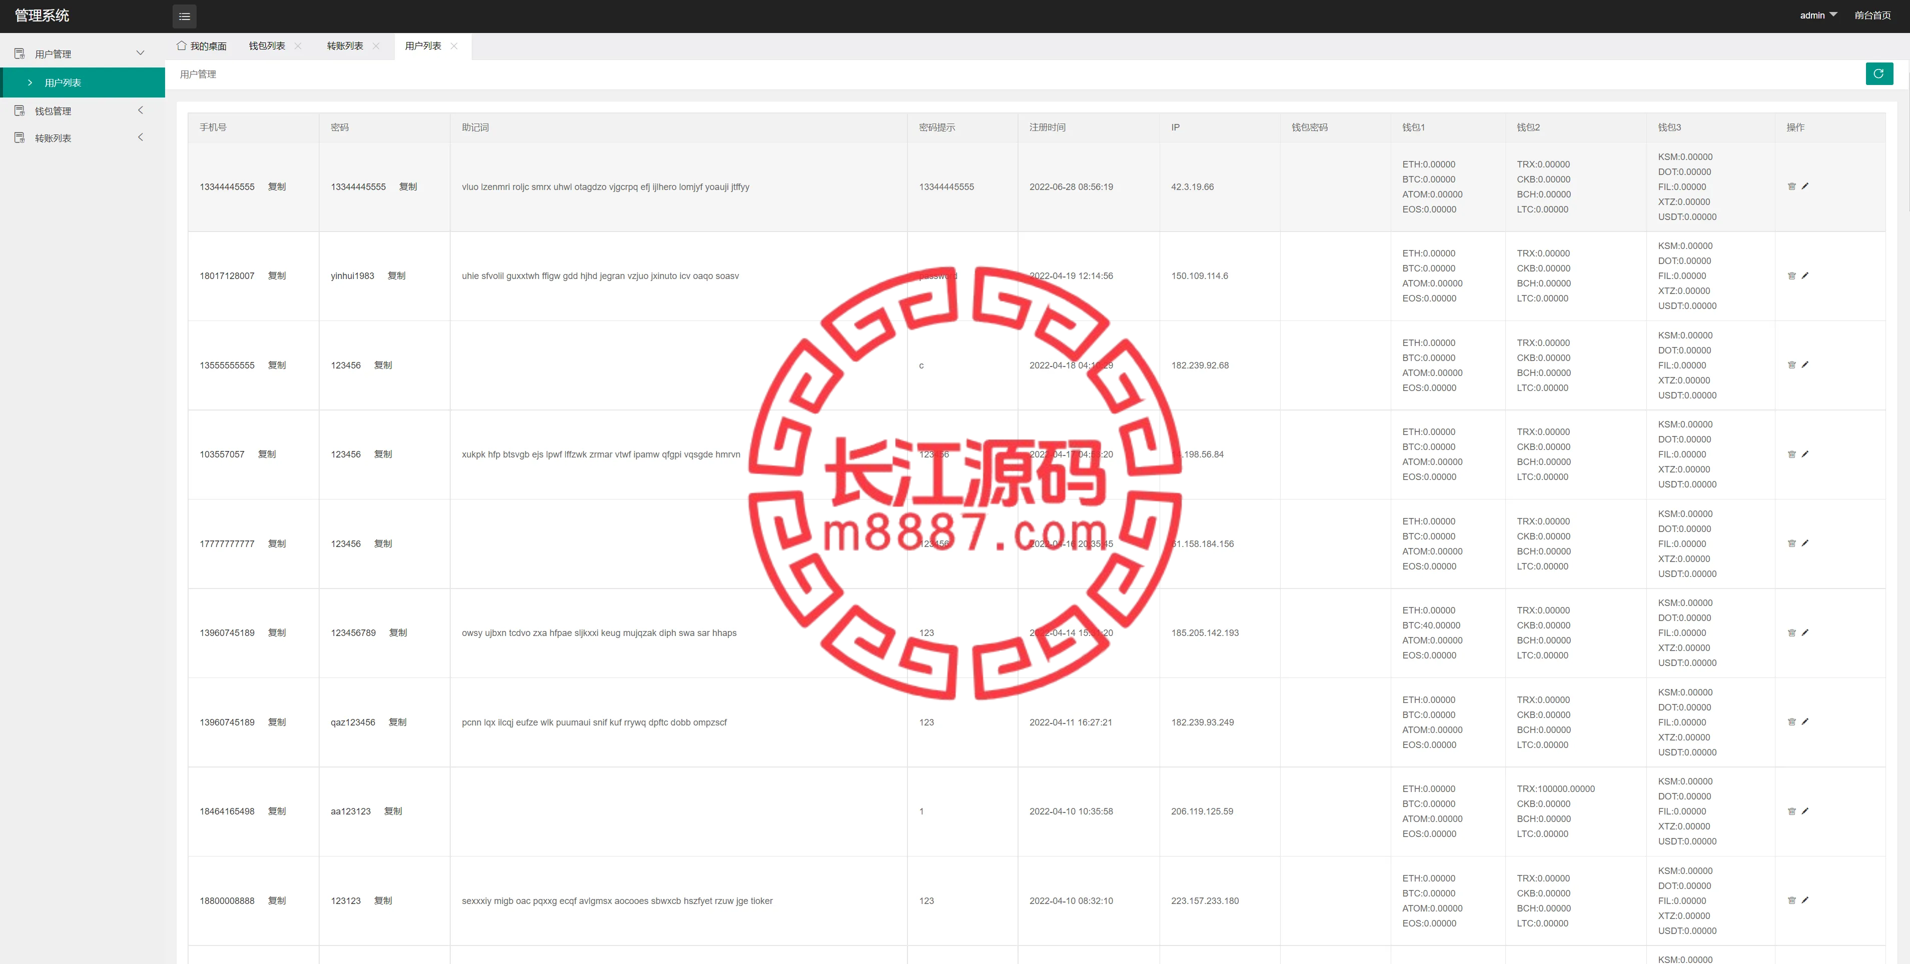This screenshot has height=964, width=1910.
Task: Edit user 17777777777 with the pencil icon
Action: 1805,543
